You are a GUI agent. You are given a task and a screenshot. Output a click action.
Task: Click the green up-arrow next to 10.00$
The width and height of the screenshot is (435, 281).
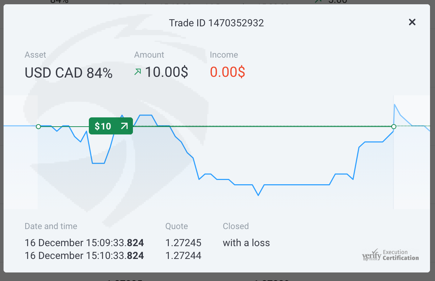pos(138,72)
